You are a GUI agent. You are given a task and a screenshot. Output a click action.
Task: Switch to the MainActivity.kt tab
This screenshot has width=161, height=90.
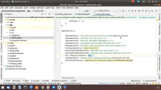pos(83,14)
